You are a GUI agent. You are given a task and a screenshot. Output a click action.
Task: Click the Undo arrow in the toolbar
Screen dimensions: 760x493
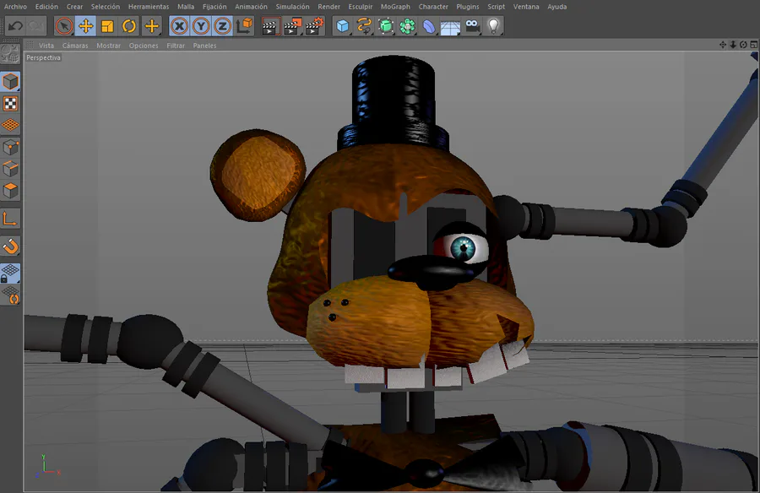[15, 25]
